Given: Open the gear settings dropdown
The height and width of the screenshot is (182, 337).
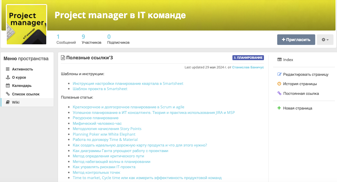Looking at the screenshot, I should pyautogui.click(x=325, y=40).
